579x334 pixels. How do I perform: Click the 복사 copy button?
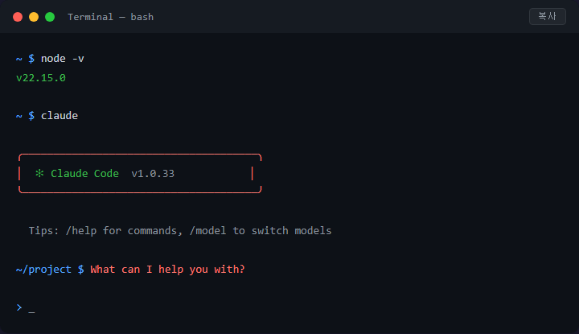pyautogui.click(x=548, y=17)
